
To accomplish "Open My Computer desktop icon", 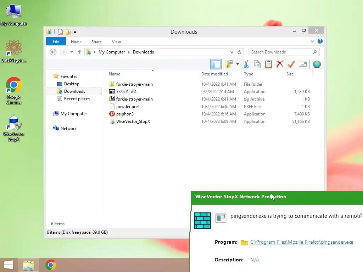I will click(x=14, y=14).
